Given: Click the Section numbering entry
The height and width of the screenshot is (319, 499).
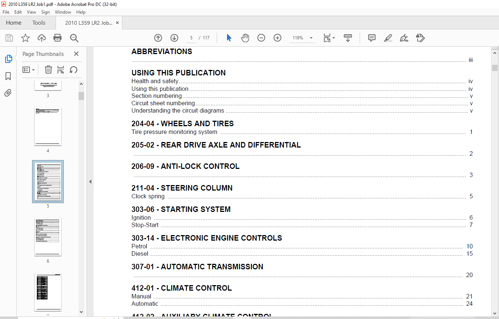Looking at the screenshot, I should (x=157, y=96).
